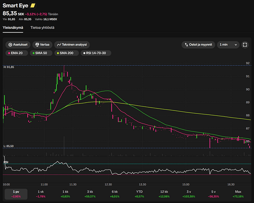Click the 85,35 SEK price value

(13, 13)
